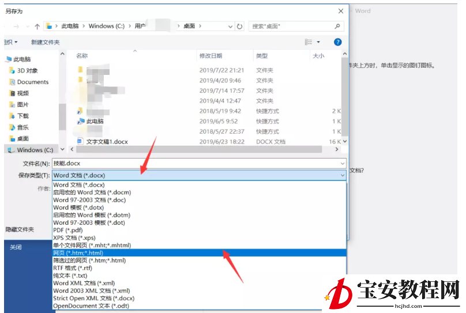The width and height of the screenshot is (466, 313).
Task: Select highlighted 网页 (*.htm;*.html) option
Action: [x=199, y=253]
